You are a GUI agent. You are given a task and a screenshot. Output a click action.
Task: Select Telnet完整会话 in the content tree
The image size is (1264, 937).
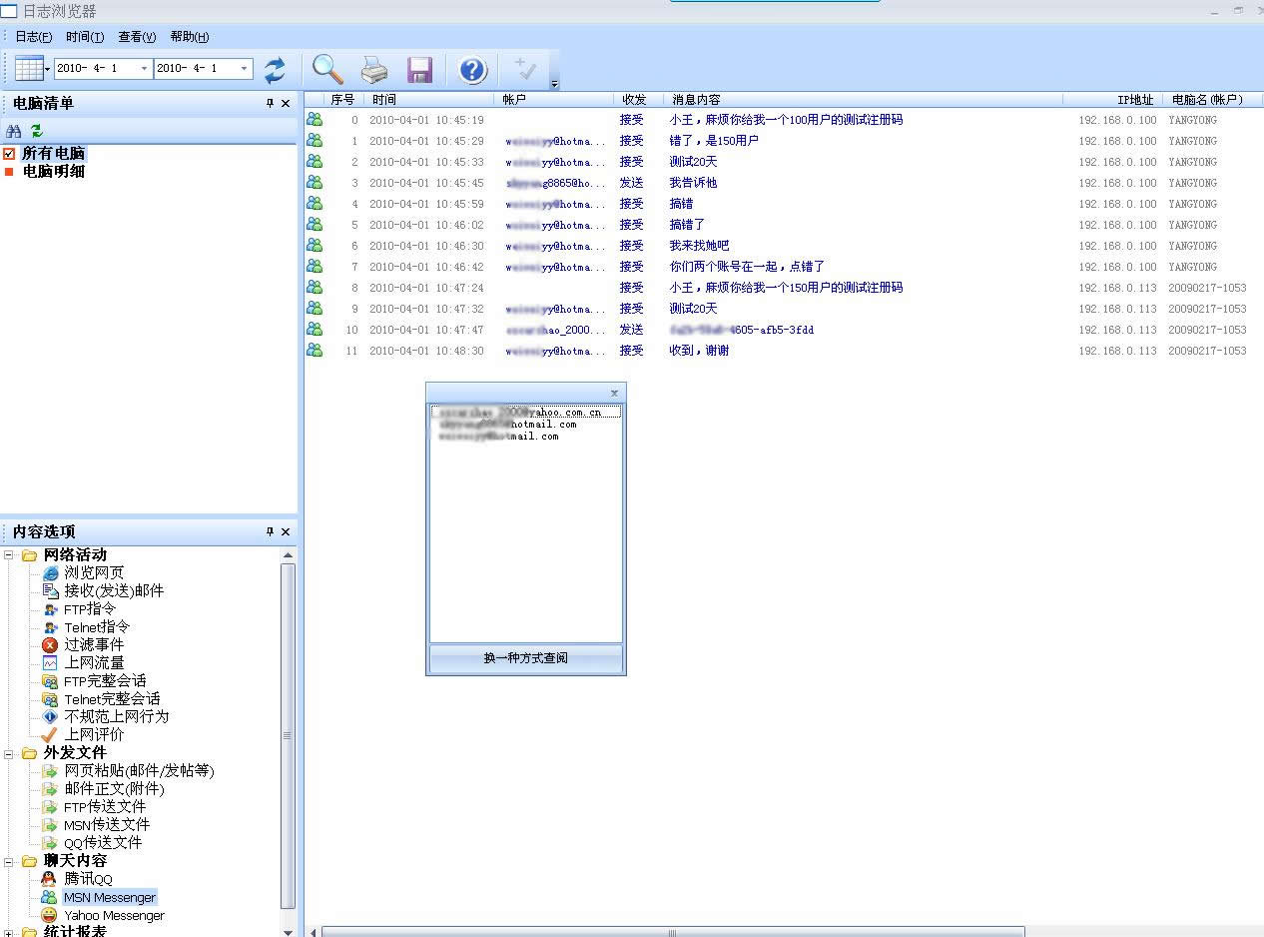click(112, 698)
